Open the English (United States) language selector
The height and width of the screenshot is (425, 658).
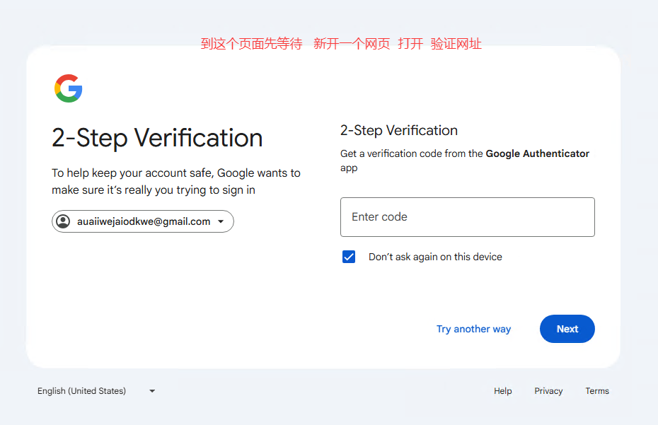coord(82,391)
